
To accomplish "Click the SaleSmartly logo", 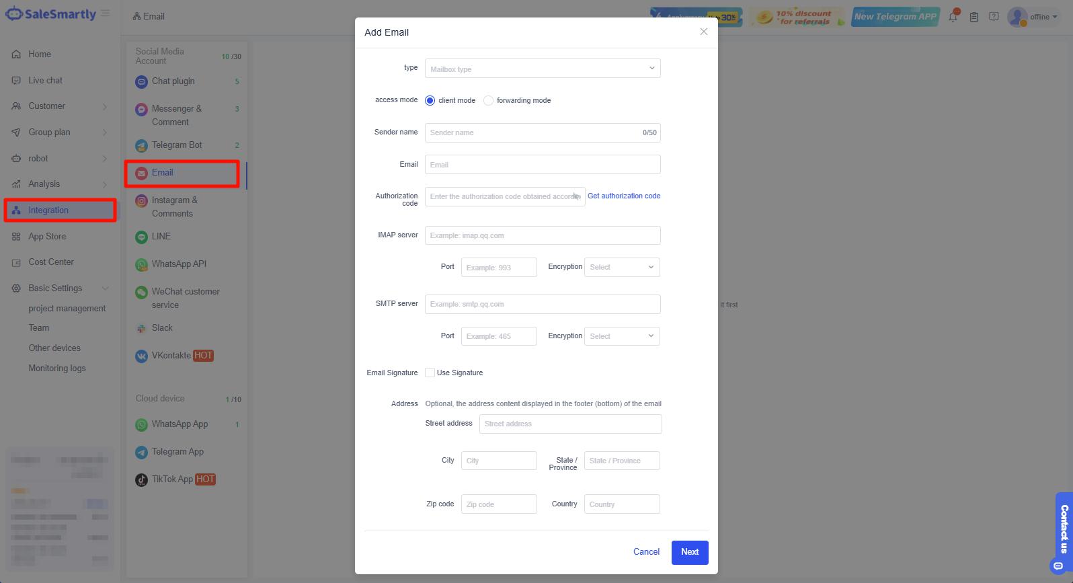I will coord(51,14).
